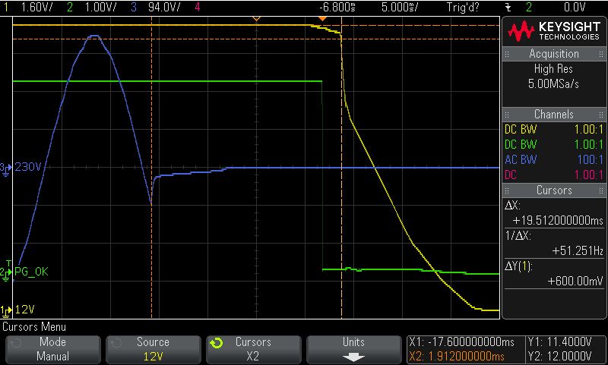This screenshot has height=365, width=608.
Task: Click the 1/ΔX +51.251Hz readout
Action: click(553, 243)
